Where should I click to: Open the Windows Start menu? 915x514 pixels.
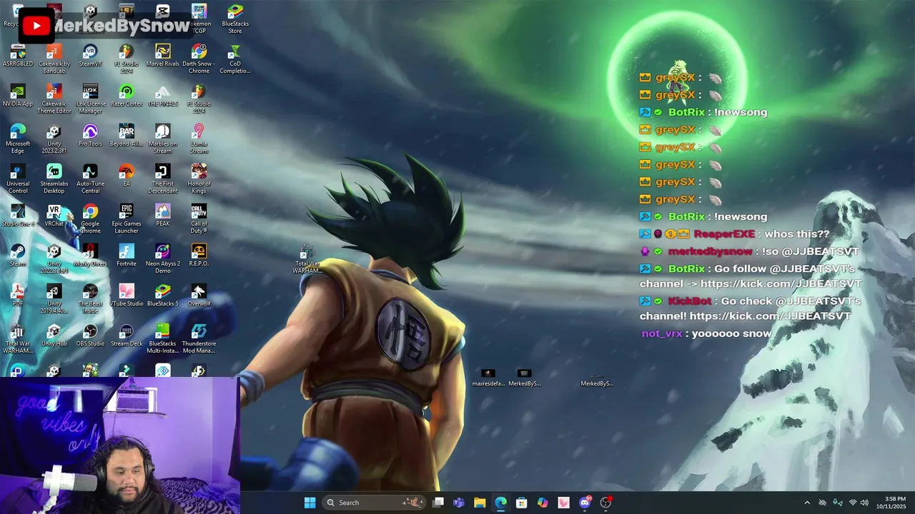(x=310, y=503)
